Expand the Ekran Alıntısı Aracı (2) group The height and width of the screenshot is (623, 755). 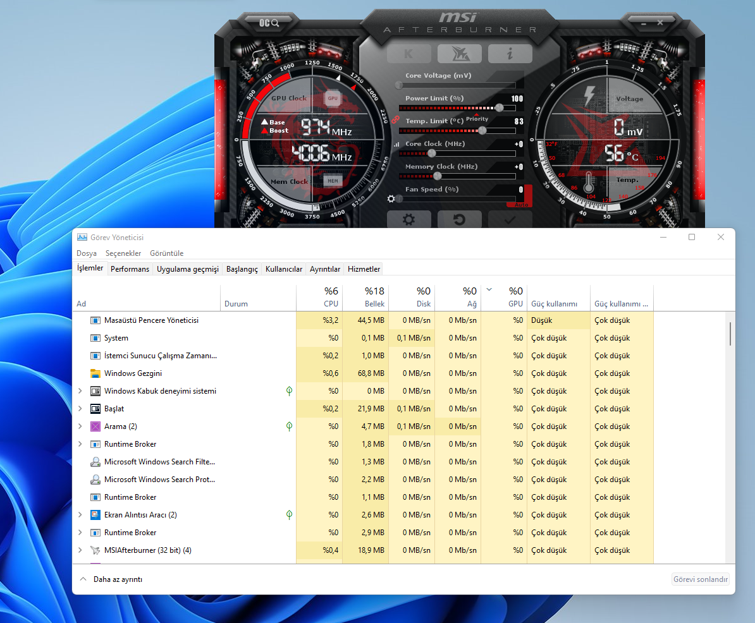tap(80, 515)
